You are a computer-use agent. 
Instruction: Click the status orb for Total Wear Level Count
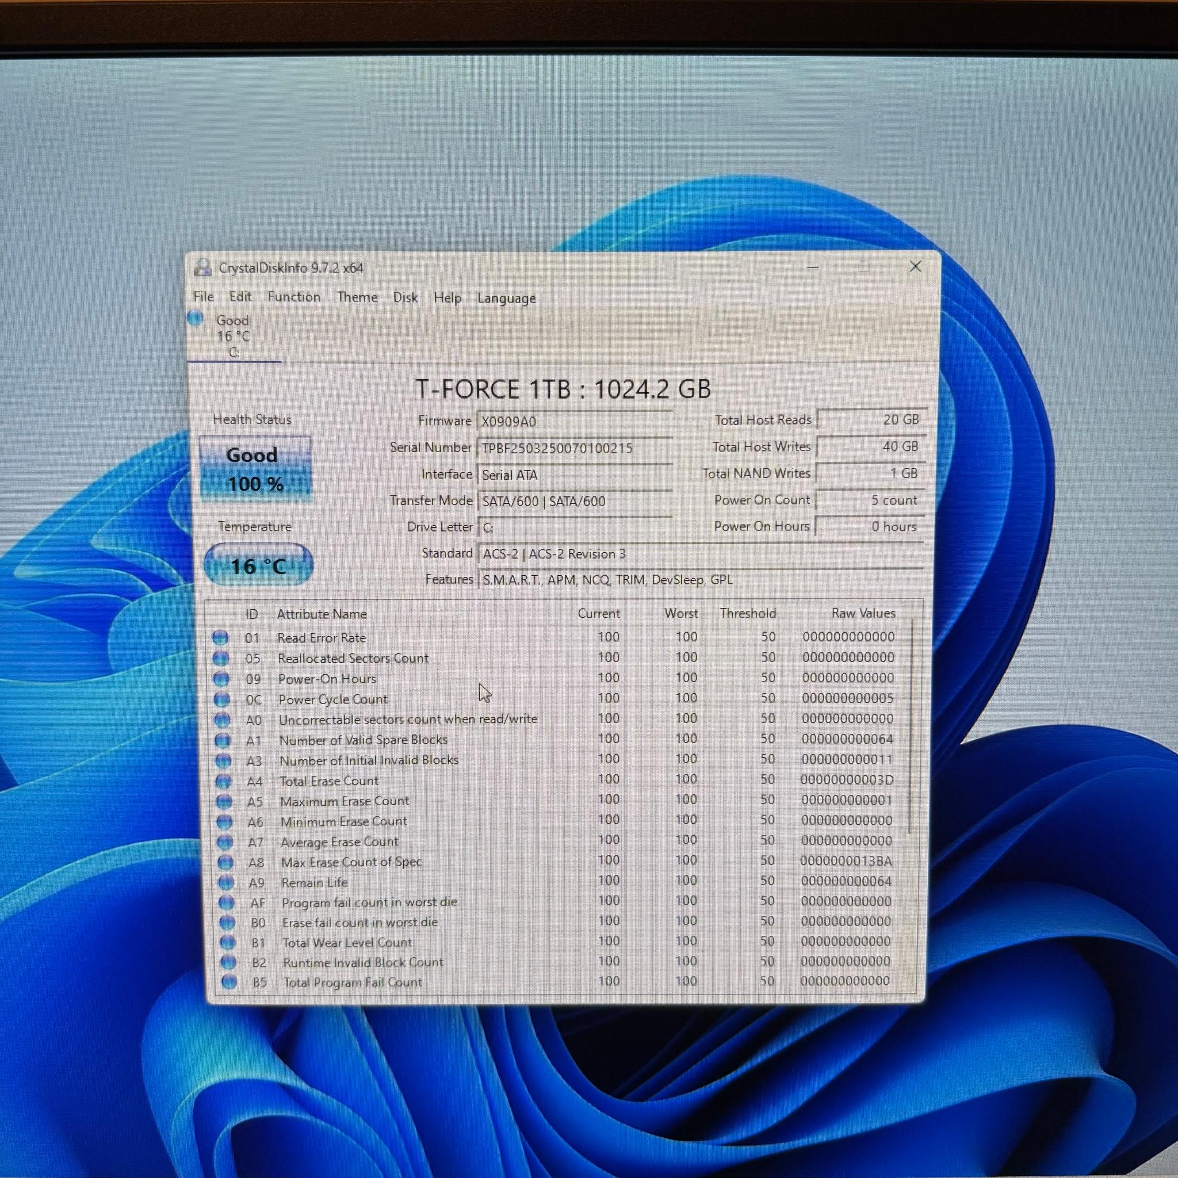pos(228,943)
